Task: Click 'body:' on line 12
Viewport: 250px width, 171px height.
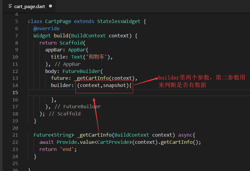Action: click(52, 71)
